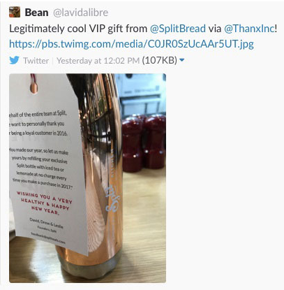This screenshot has height=290, width=284.
Task: Click the Yesterday at 12:02 PM timestamp
Action: tap(98, 61)
